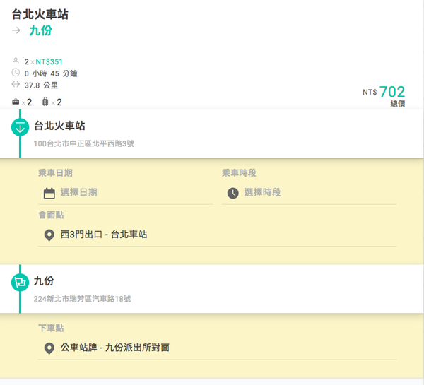
Task: Click the calendar icon under 乘車日期
Action: tap(49, 193)
